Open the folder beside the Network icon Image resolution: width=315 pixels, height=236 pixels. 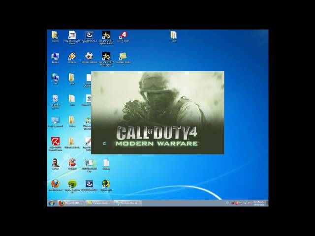click(72, 79)
